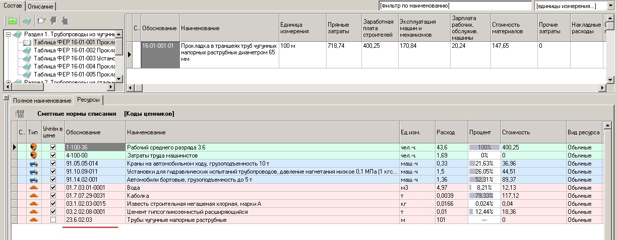Screen dimensions: 617x240
Task: Click the 100% percent bar for row 1-100-36
Action: [x=484, y=147]
